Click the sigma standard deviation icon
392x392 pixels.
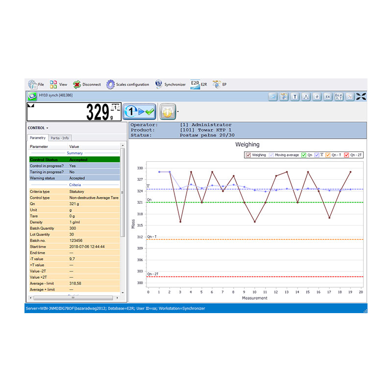point(317,97)
